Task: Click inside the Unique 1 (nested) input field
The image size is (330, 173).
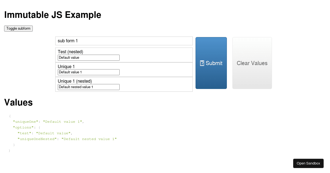Action: click(x=88, y=87)
